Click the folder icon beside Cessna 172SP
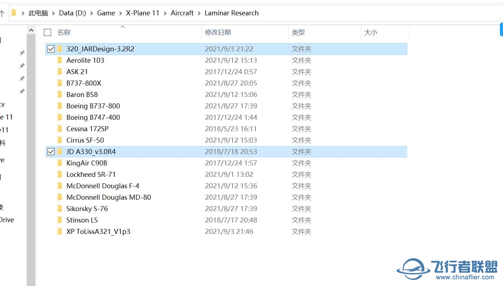The height and width of the screenshot is (286, 503). [x=60, y=129]
